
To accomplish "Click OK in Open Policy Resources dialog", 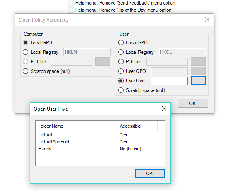I will 193,103.
